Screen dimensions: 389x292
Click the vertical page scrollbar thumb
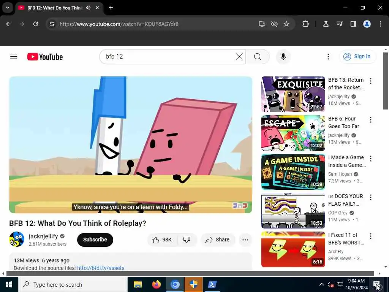(386, 81)
